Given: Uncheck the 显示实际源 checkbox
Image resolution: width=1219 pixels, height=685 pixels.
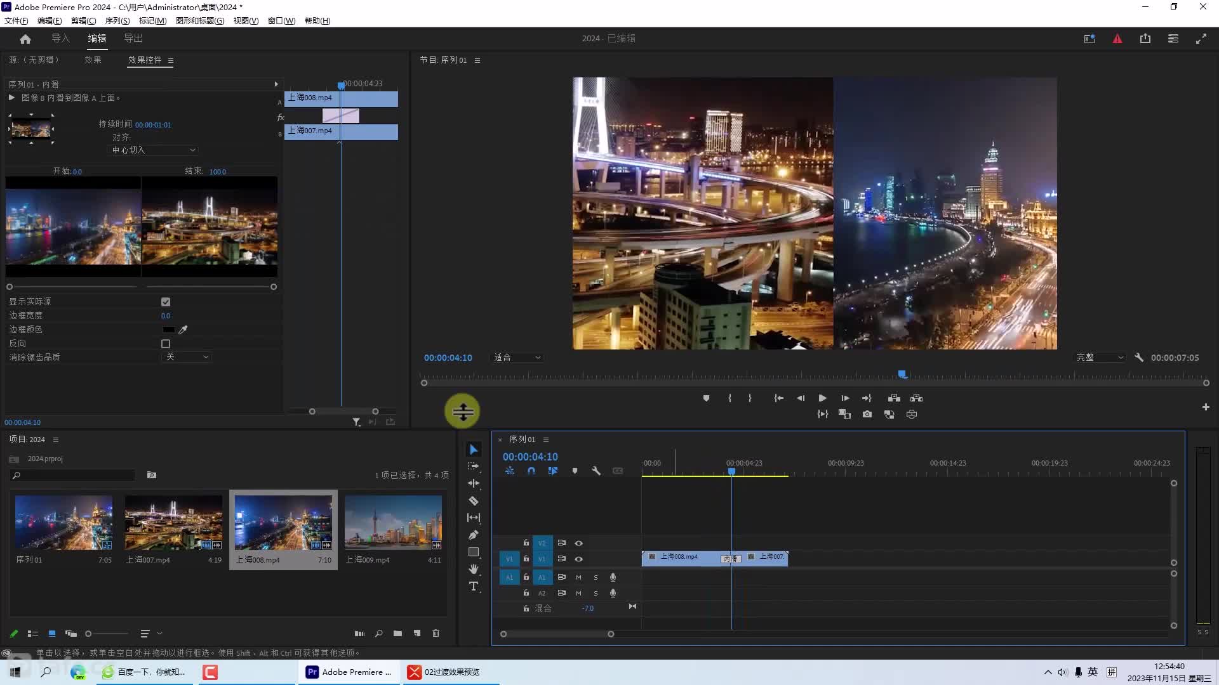Looking at the screenshot, I should [166, 302].
